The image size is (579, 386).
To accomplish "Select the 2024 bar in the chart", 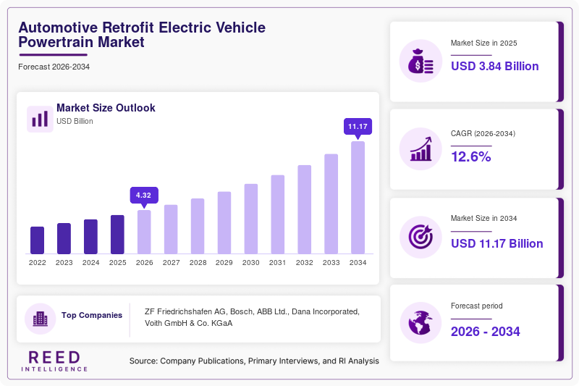I will pos(91,236).
